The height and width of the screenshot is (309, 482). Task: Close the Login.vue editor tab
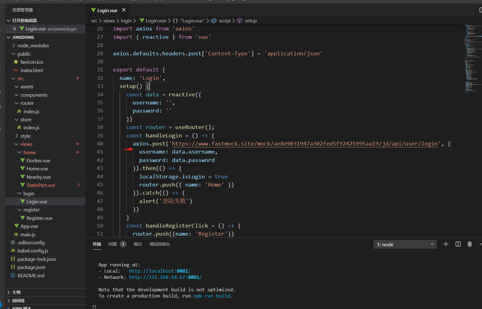click(x=124, y=10)
